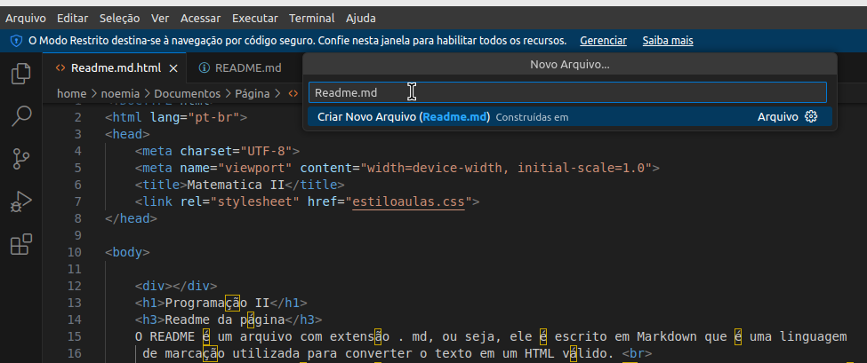Open the Explorer view in activity bar
This screenshot has width=867, height=363.
pos(21,74)
